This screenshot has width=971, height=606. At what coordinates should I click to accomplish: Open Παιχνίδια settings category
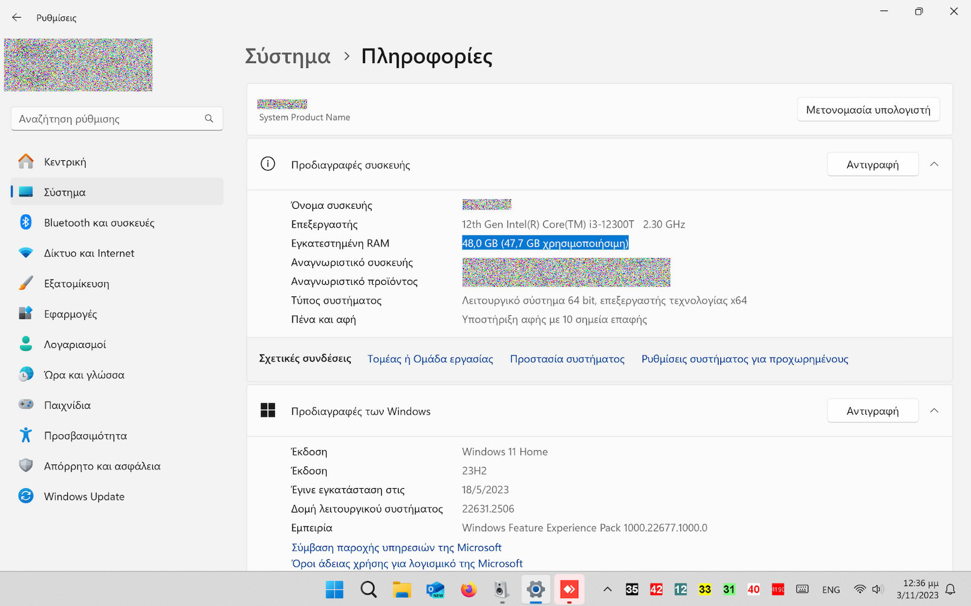67,405
